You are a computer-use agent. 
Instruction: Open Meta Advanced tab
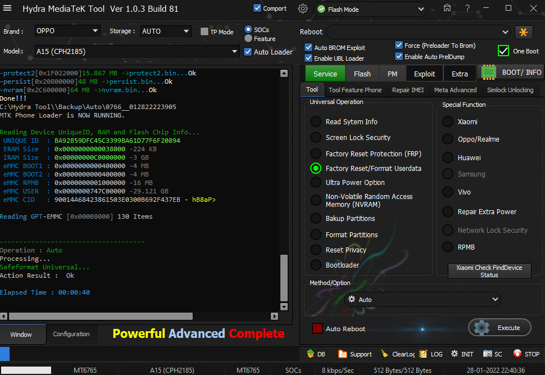click(x=455, y=90)
